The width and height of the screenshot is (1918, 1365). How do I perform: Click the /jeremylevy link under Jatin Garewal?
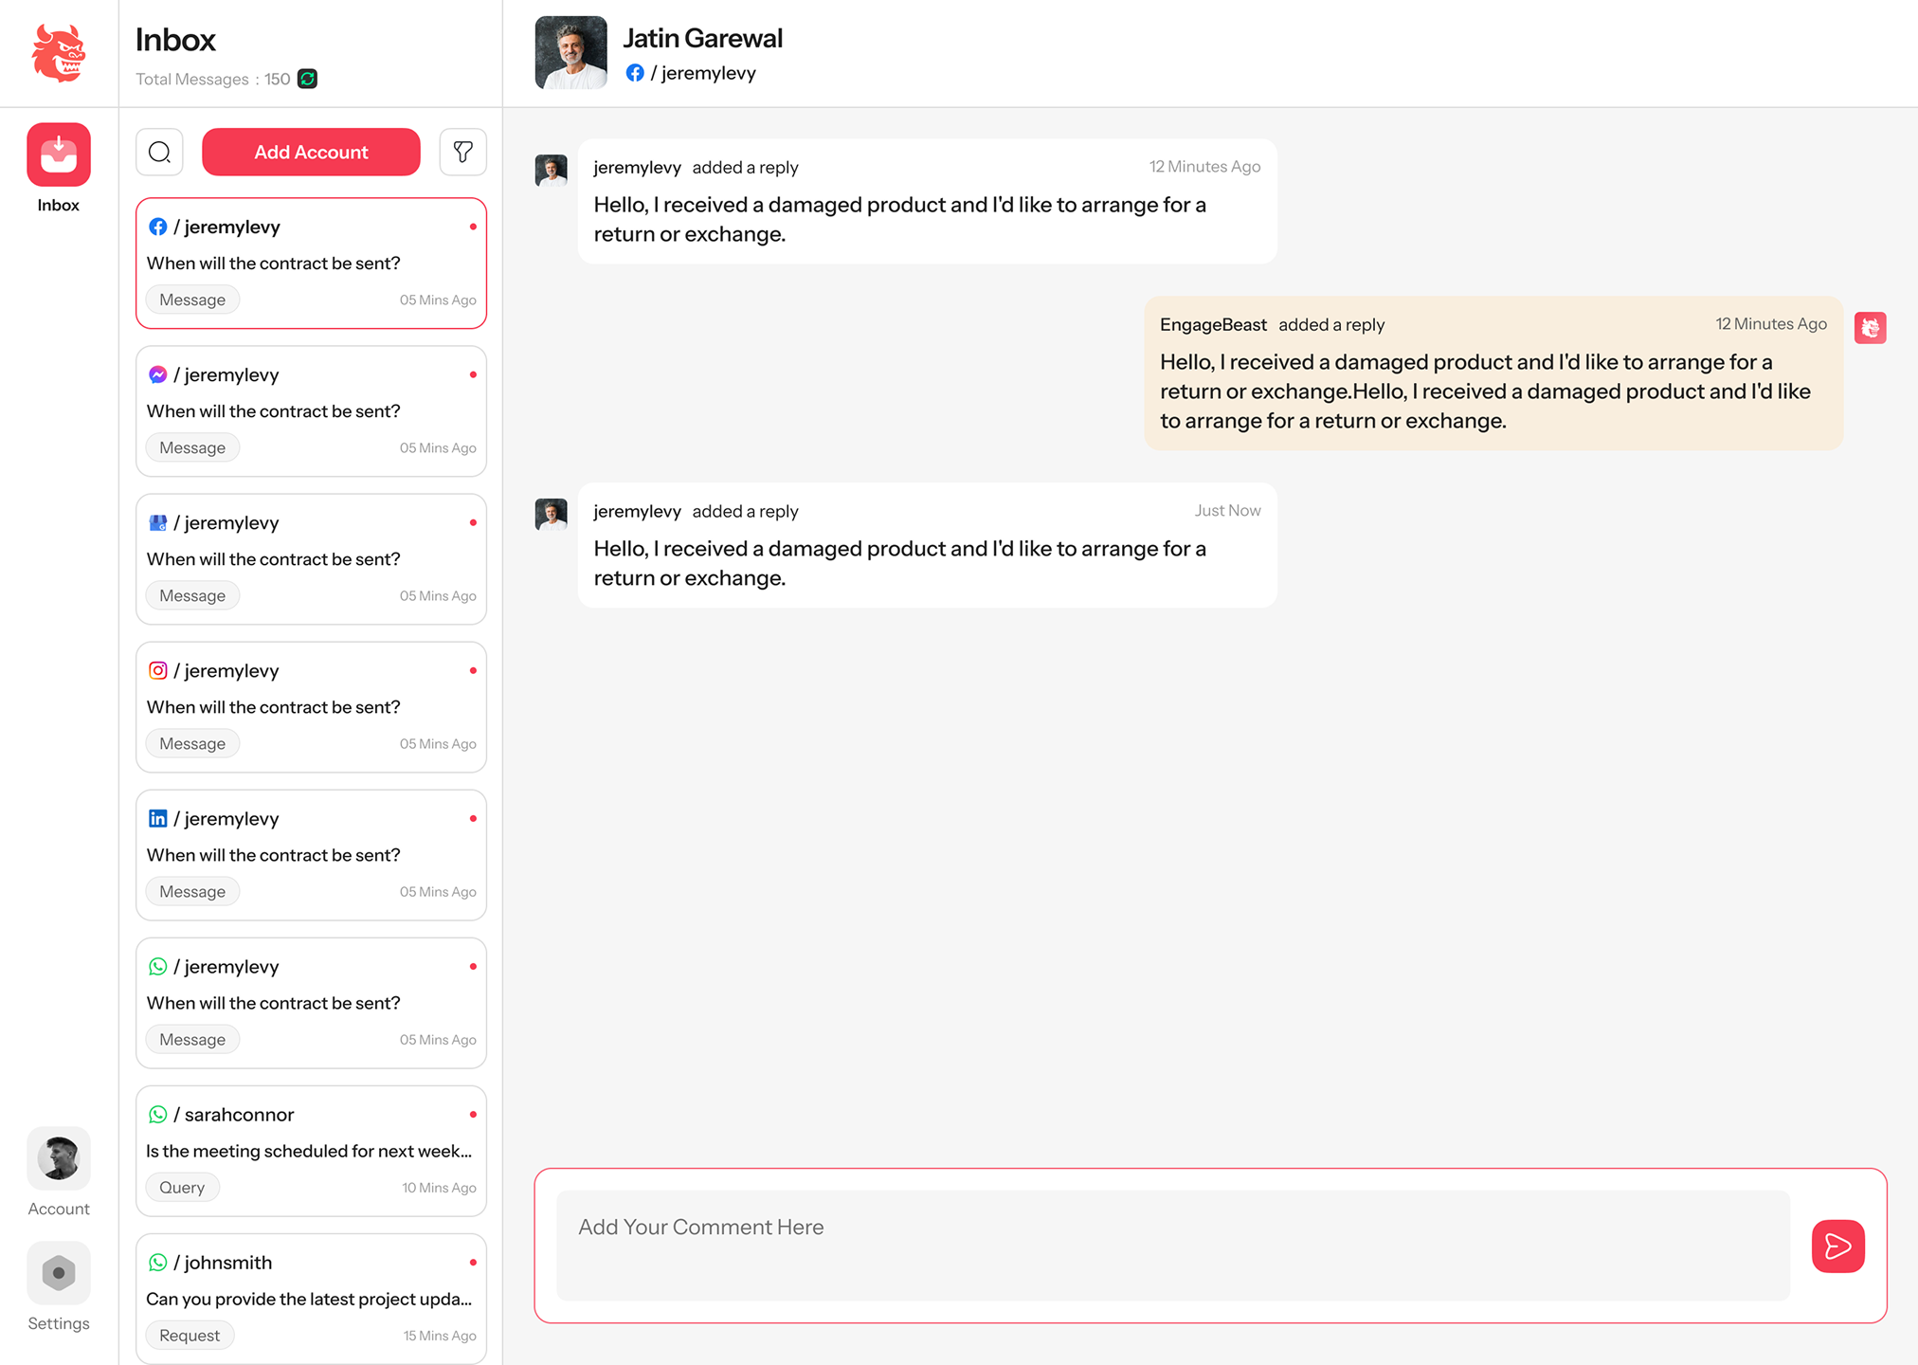(707, 73)
